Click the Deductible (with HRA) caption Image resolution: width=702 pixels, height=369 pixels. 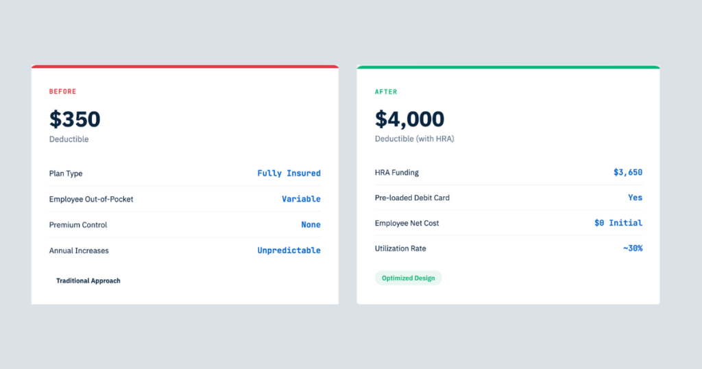[x=414, y=139]
